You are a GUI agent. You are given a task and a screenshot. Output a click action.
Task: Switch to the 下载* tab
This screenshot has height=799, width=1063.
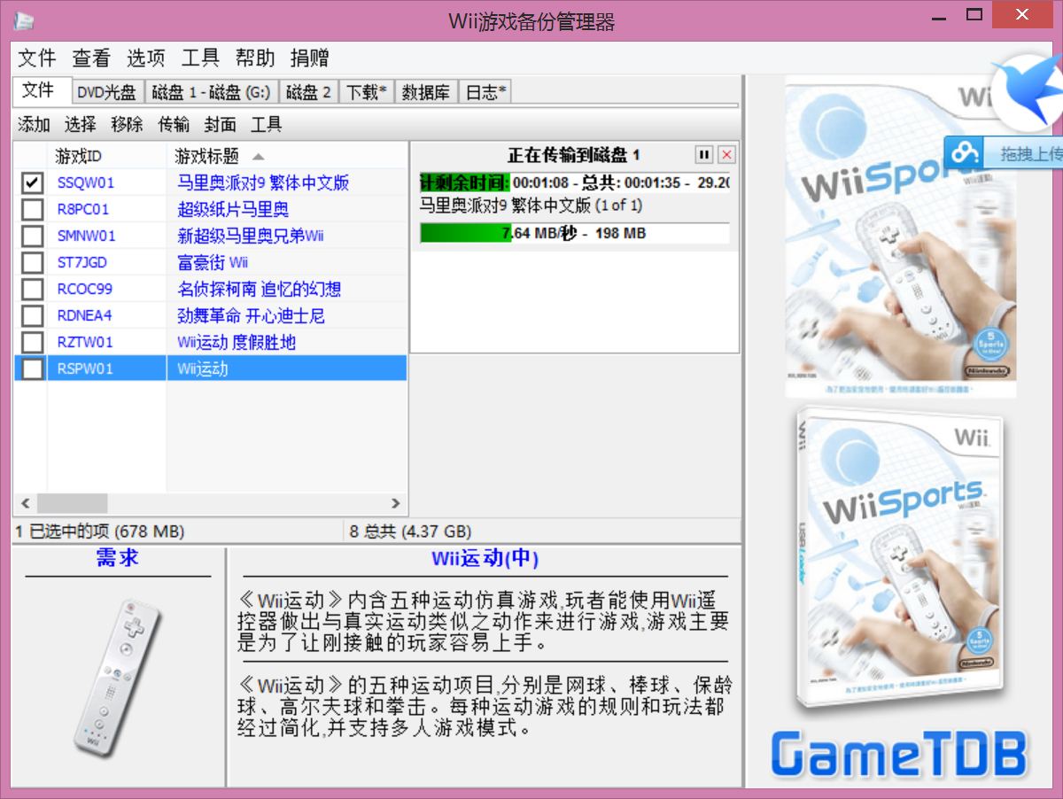pyautogui.click(x=366, y=92)
